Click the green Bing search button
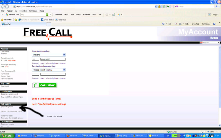 click(47, 15)
